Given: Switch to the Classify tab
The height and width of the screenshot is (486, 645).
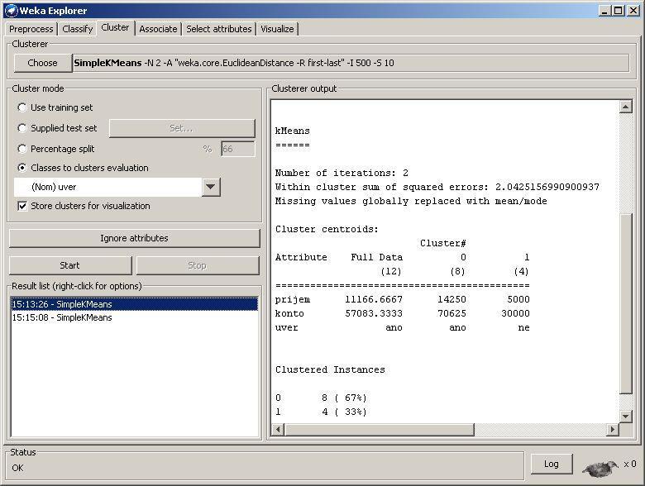Looking at the screenshot, I should 78,29.
